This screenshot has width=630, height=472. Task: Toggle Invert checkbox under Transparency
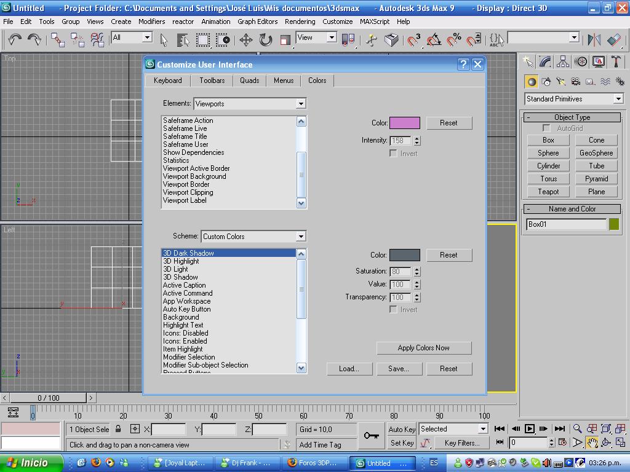[393, 310]
